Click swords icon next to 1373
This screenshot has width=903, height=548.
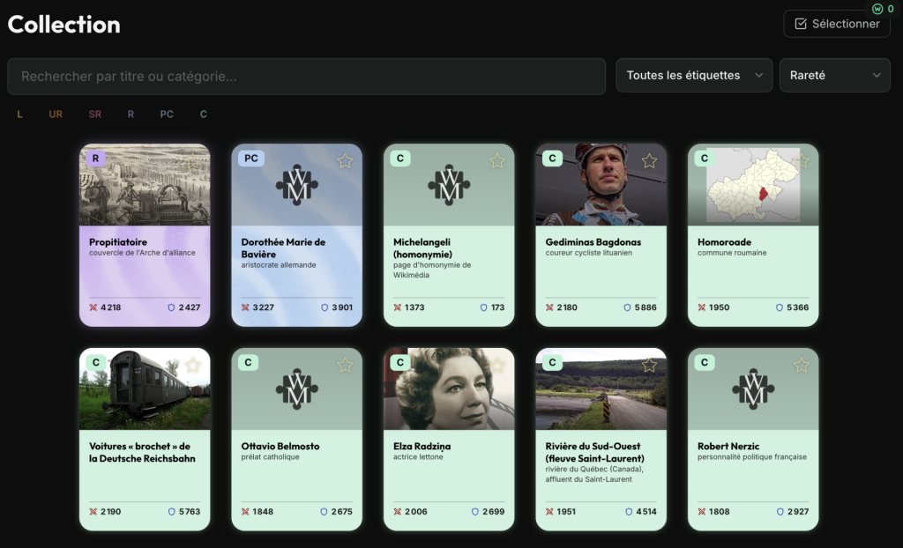click(398, 307)
